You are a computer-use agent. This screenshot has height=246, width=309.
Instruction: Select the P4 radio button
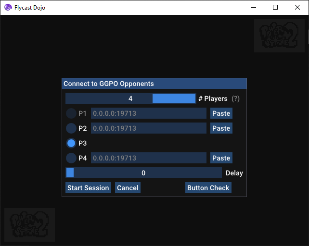pyautogui.click(x=71, y=158)
